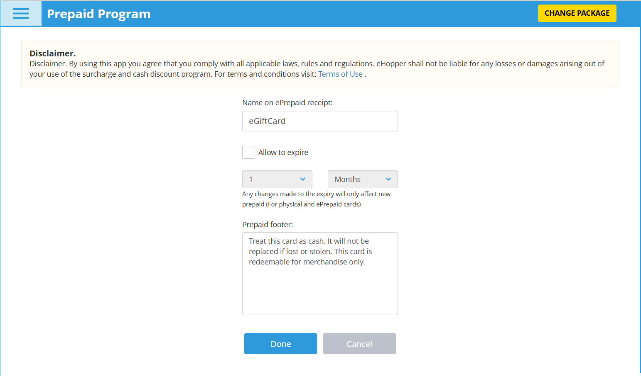Click the 'Prepaid footer:' label
The height and width of the screenshot is (376, 641).
(268, 224)
